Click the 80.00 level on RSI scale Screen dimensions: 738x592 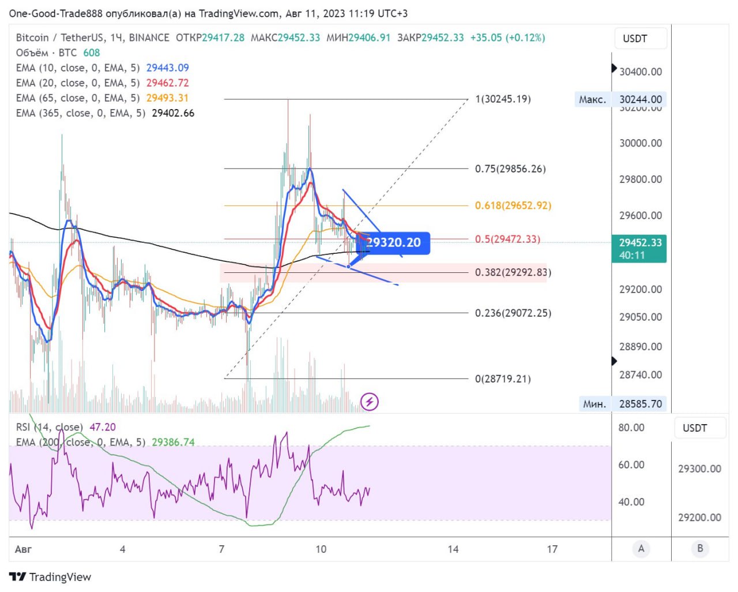631,428
